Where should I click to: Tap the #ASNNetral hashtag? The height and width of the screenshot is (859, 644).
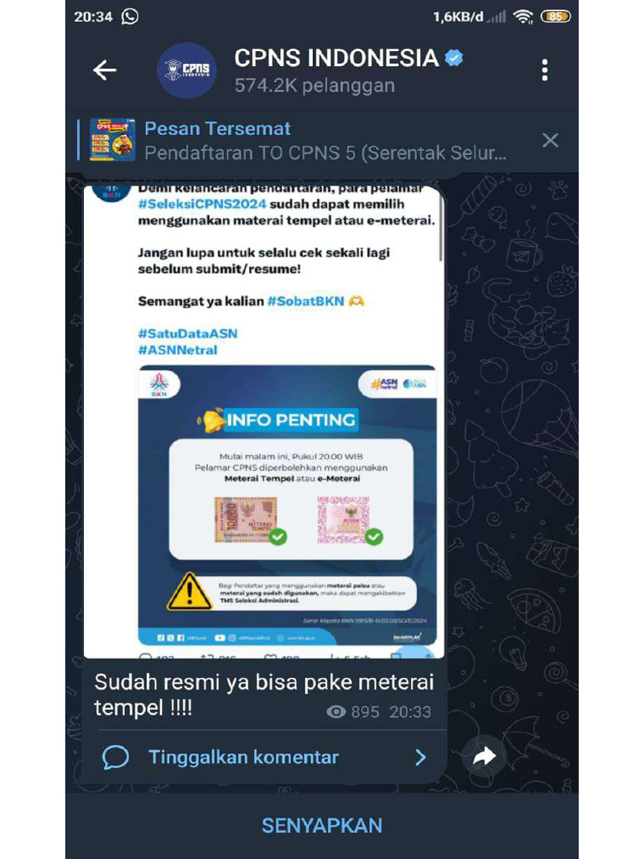click(x=178, y=350)
